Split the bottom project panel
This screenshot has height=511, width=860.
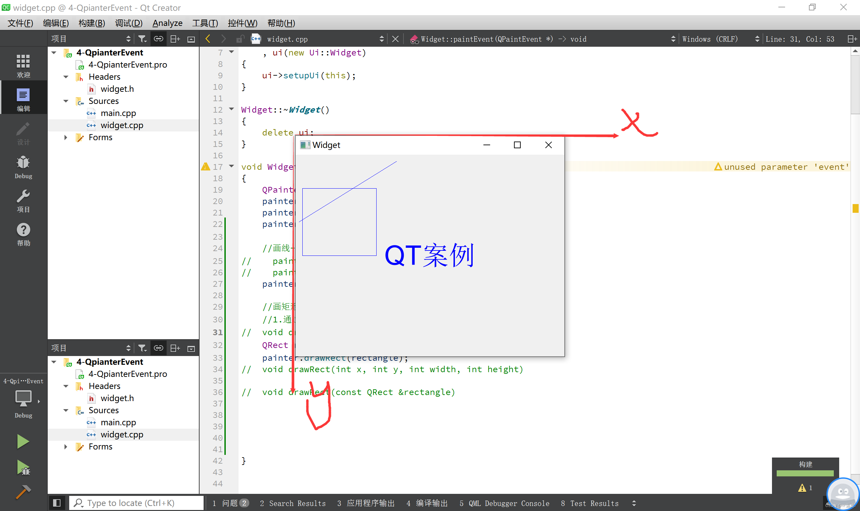pyautogui.click(x=175, y=348)
